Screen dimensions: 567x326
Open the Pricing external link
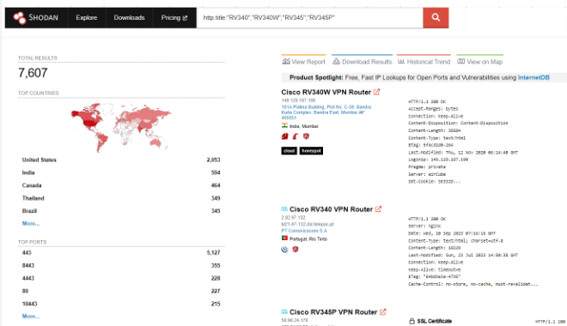(x=174, y=18)
